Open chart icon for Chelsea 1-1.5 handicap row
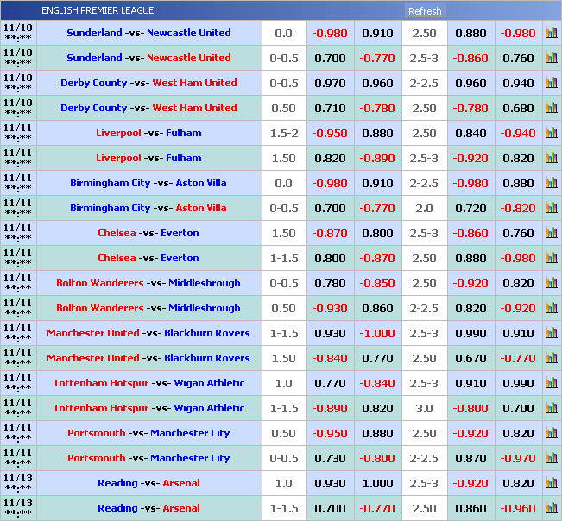 [x=551, y=259]
